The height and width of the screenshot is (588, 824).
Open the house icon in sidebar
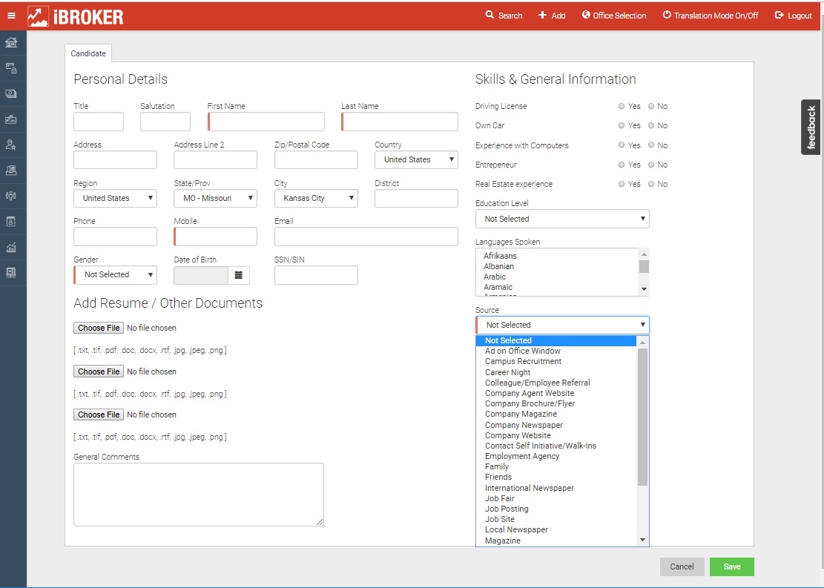(11, 42)
